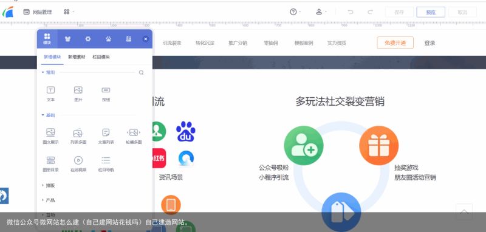Image resolution: width=486 pixels, height=232 pixels.
Task: Add the 图册目录 module
Action: (50, 164)
